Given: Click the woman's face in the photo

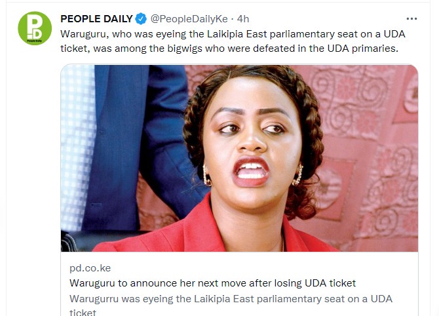Looking at the screenshot, I should tap(252, 140).
